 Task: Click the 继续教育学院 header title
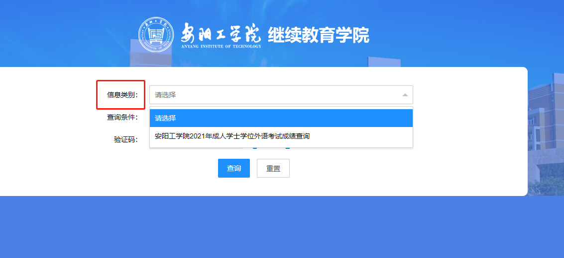point(319,35)
